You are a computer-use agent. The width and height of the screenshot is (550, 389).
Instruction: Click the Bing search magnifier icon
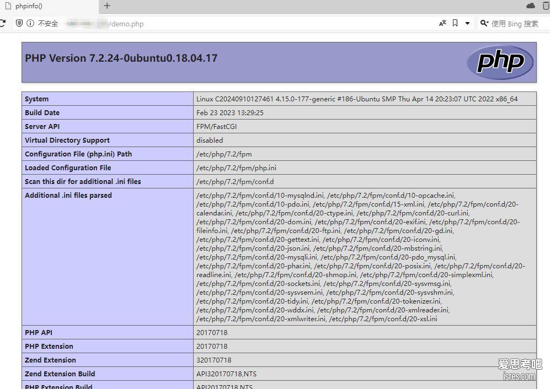tap(484, 23)
